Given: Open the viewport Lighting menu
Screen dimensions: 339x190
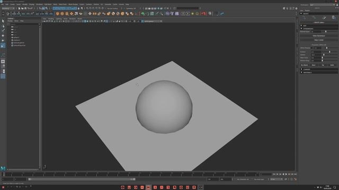Looking at the screenshot, I should click(x=59, y=19).
